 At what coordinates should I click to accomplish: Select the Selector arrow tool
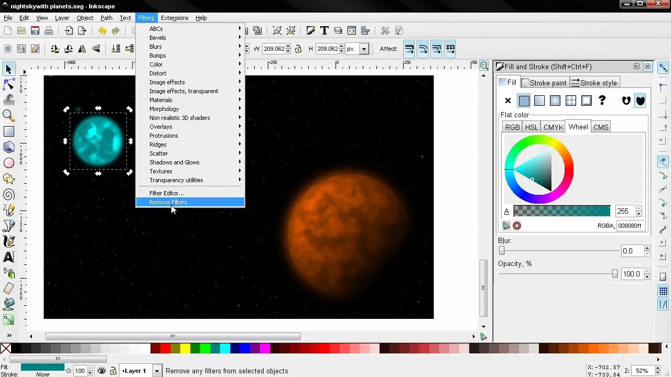[x=8, y=69]
